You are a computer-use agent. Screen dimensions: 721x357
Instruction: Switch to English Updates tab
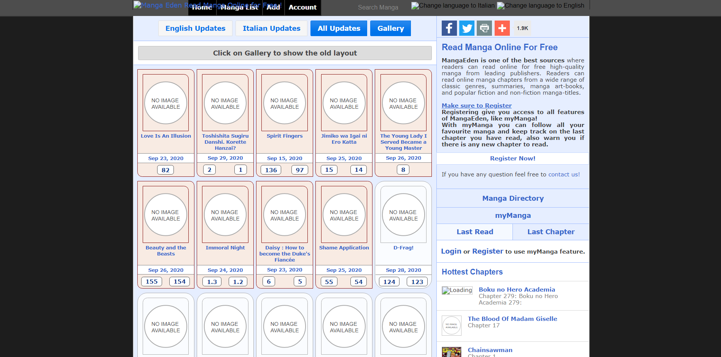195,29
